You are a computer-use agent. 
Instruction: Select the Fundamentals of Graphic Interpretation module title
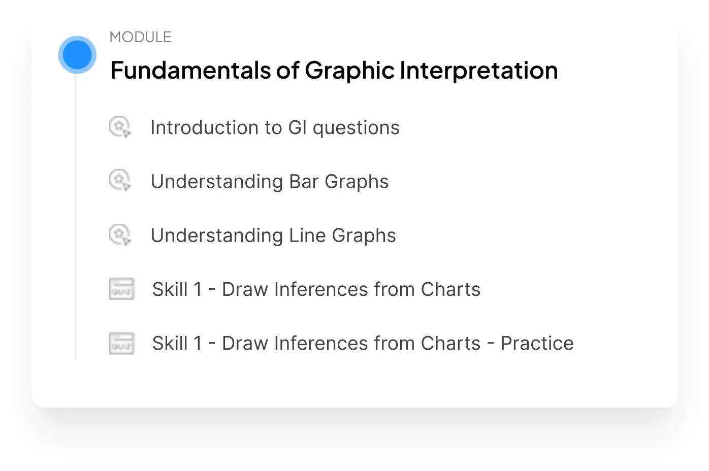334,71
